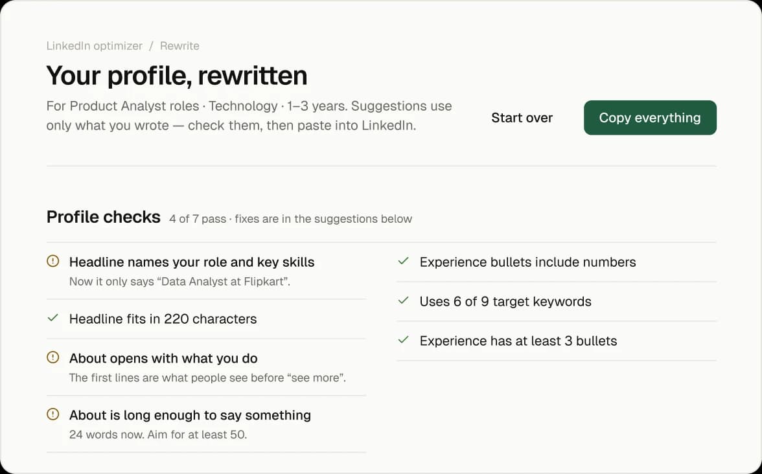The width and height of the screenshot is (762, 474).
Task: Select the Rewrite breadcrumb item
Action: click(179, 46)
